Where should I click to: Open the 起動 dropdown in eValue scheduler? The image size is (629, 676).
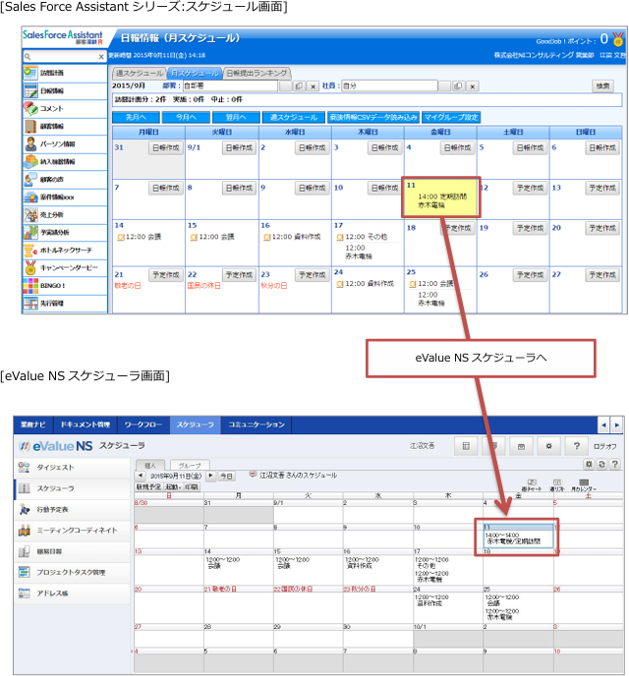point(173,487)
